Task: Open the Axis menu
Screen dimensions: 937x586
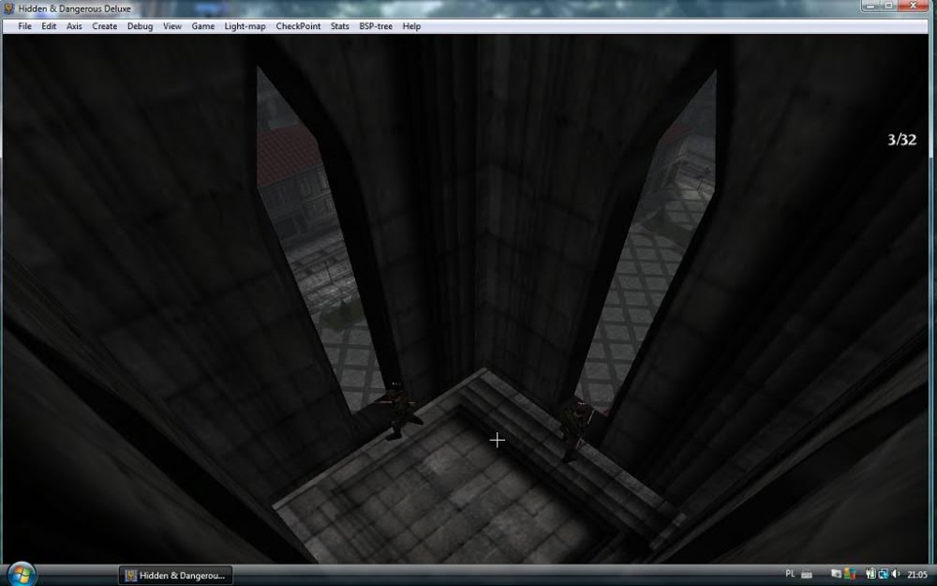Action: point(74,26)
